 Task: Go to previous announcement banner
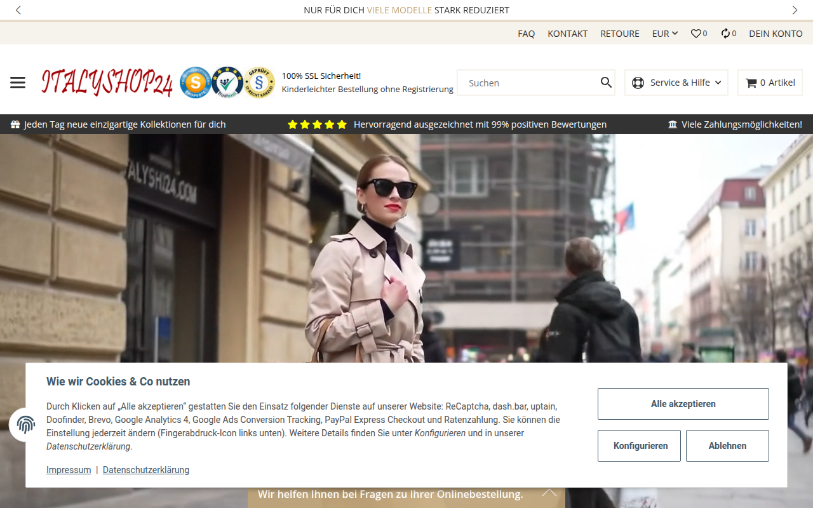pos(18,10)
